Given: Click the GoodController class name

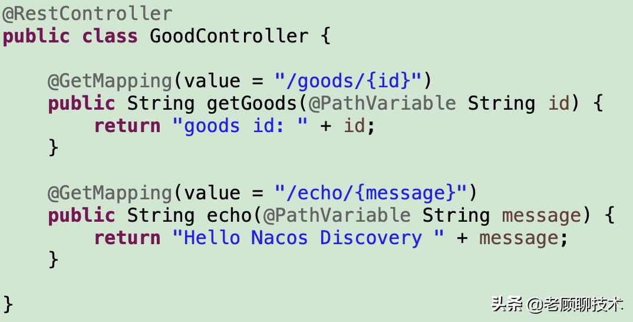Looking at the screenshot, I should click(x=229, y=36).
